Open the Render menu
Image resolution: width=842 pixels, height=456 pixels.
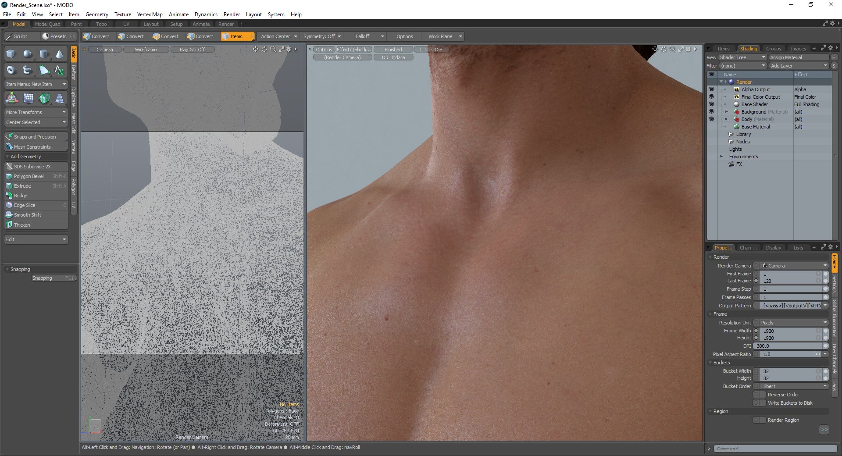click(232, 14)
